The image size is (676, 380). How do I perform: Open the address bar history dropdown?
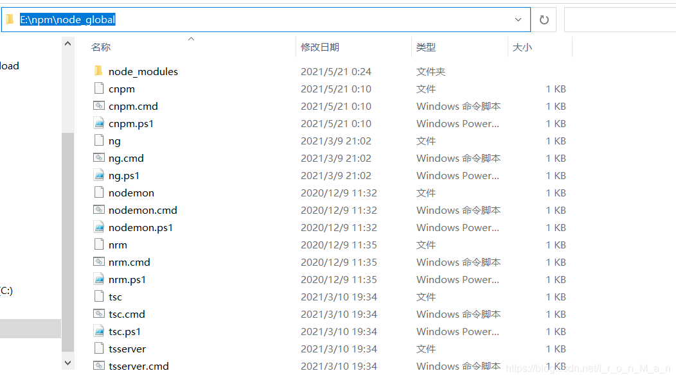[518, 19]
